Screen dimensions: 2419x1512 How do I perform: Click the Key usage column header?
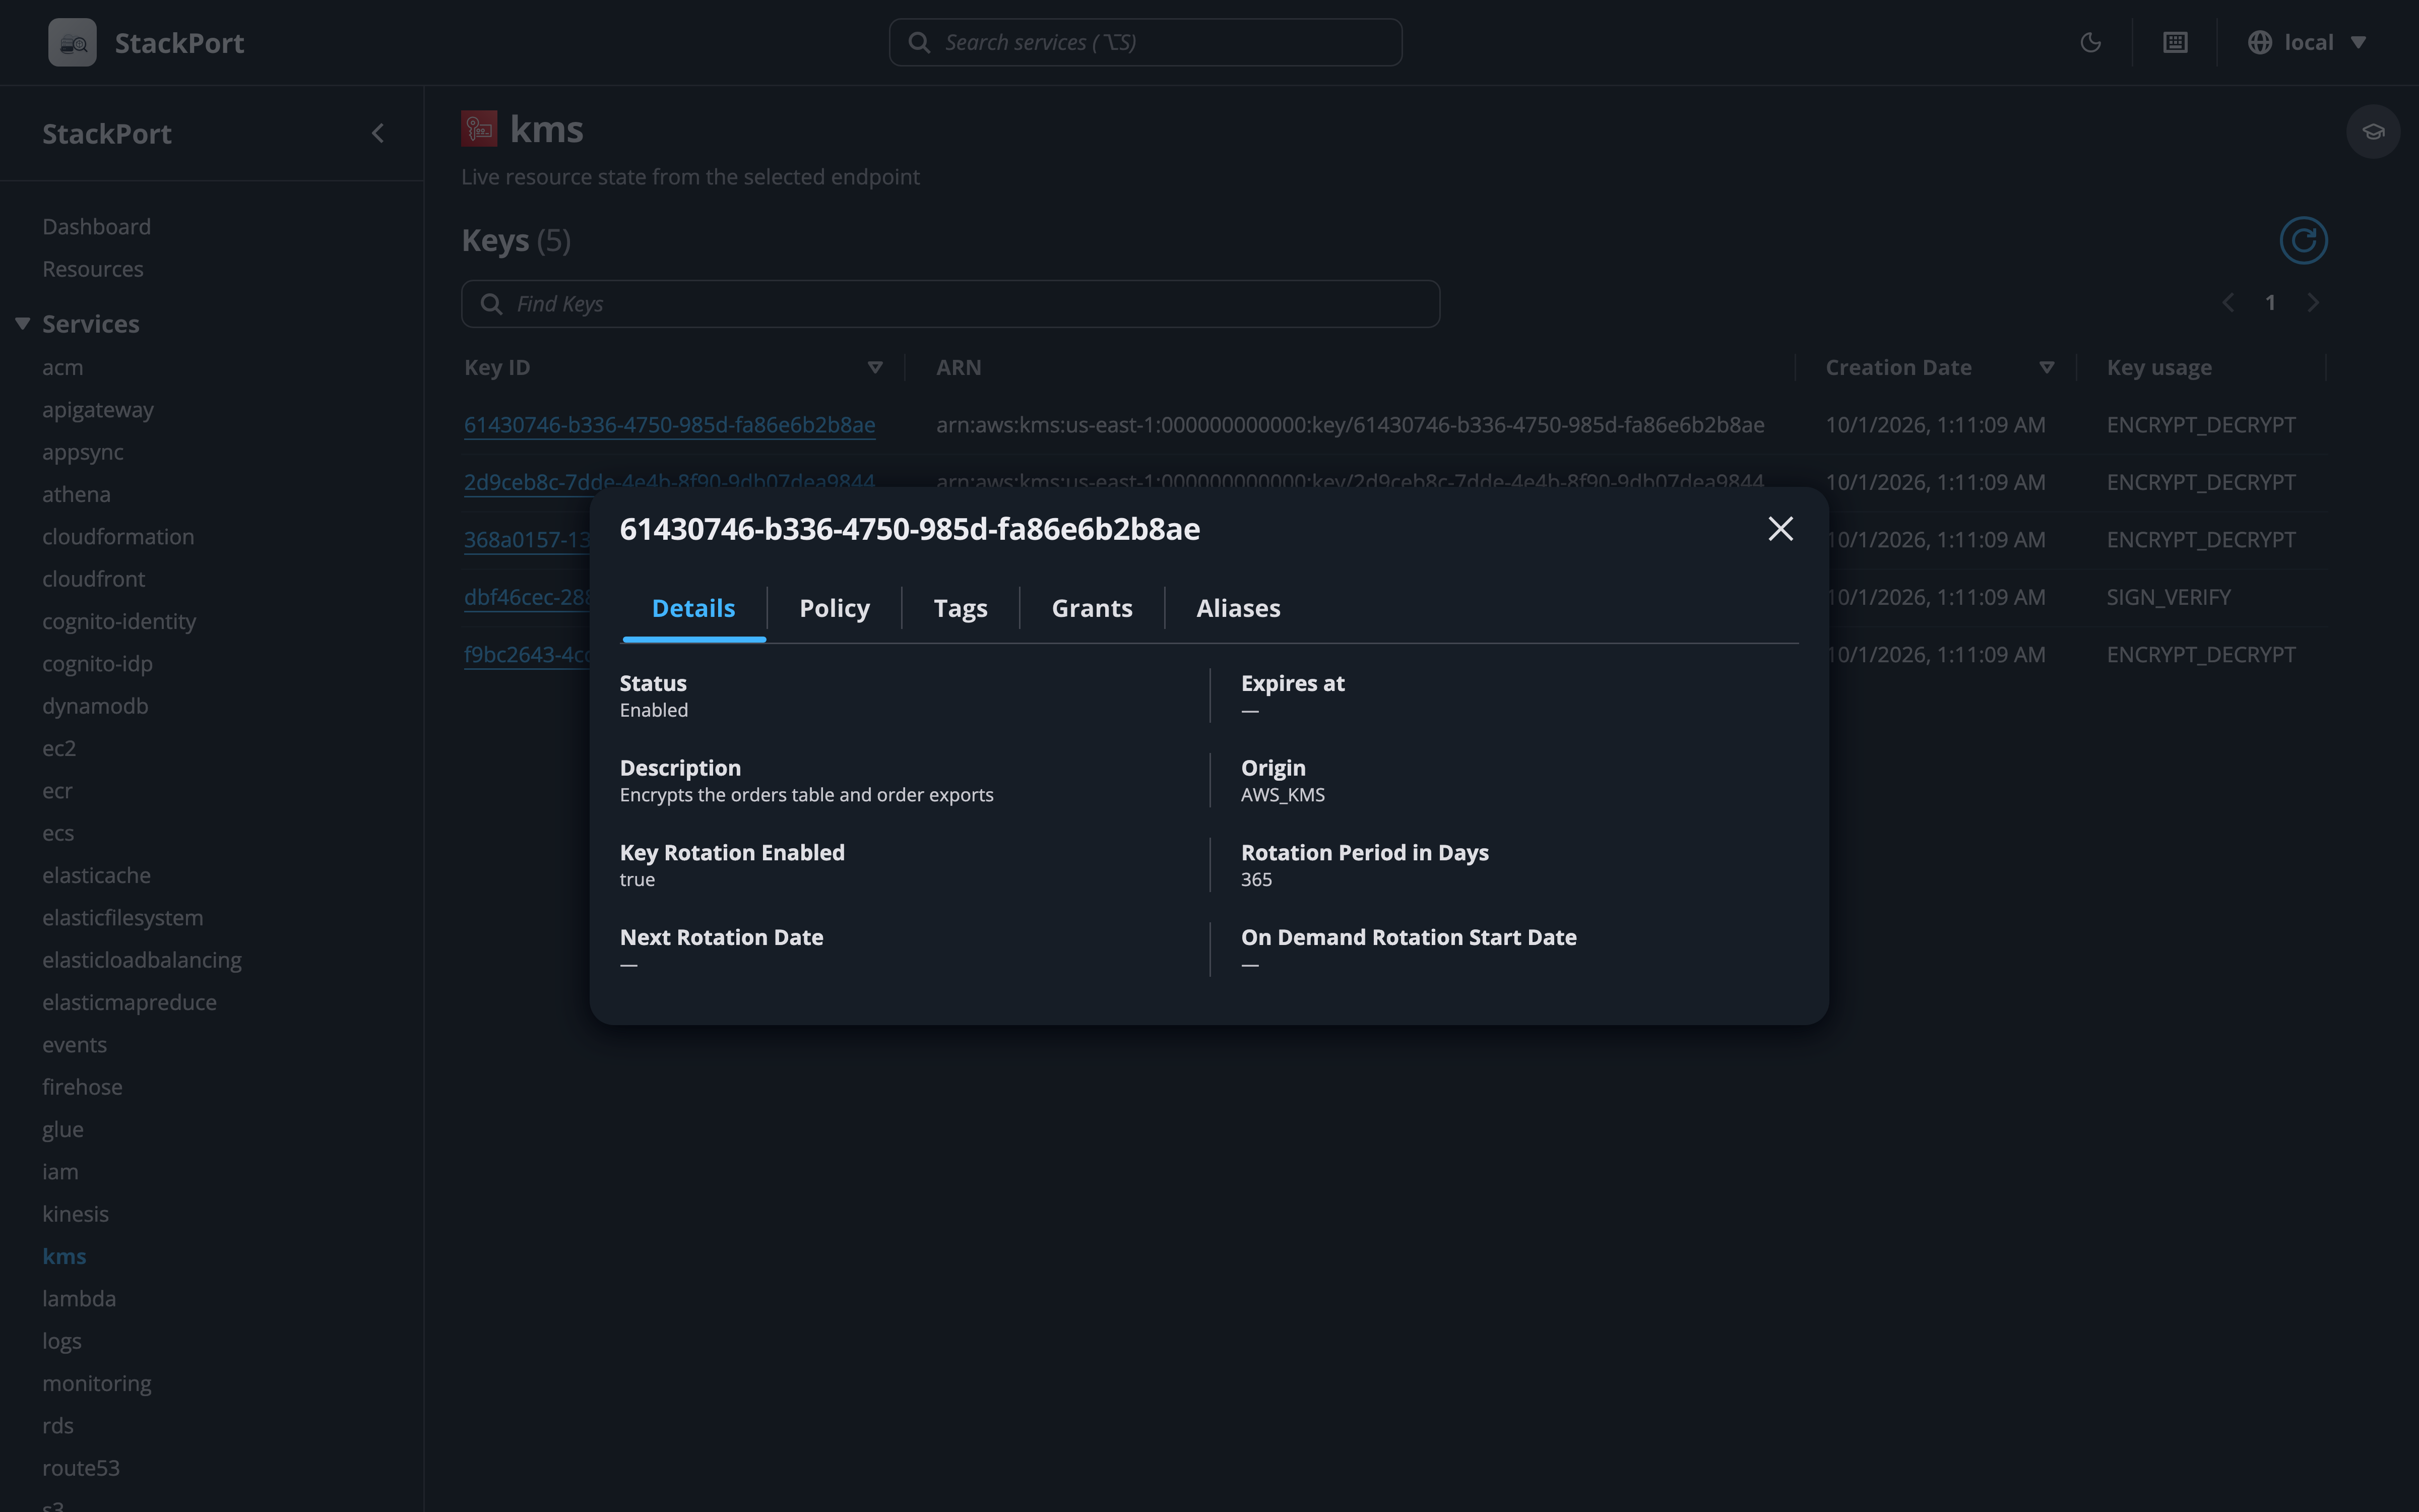[2158, 368]
